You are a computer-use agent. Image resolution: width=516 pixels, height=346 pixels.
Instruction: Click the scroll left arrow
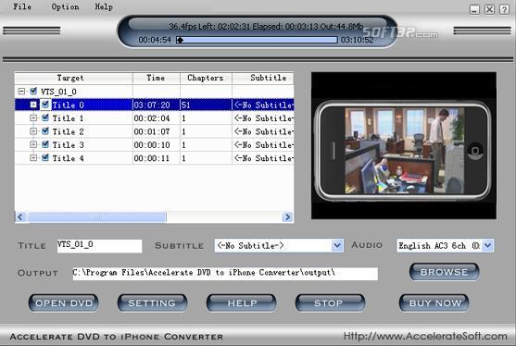click(20, 216)
